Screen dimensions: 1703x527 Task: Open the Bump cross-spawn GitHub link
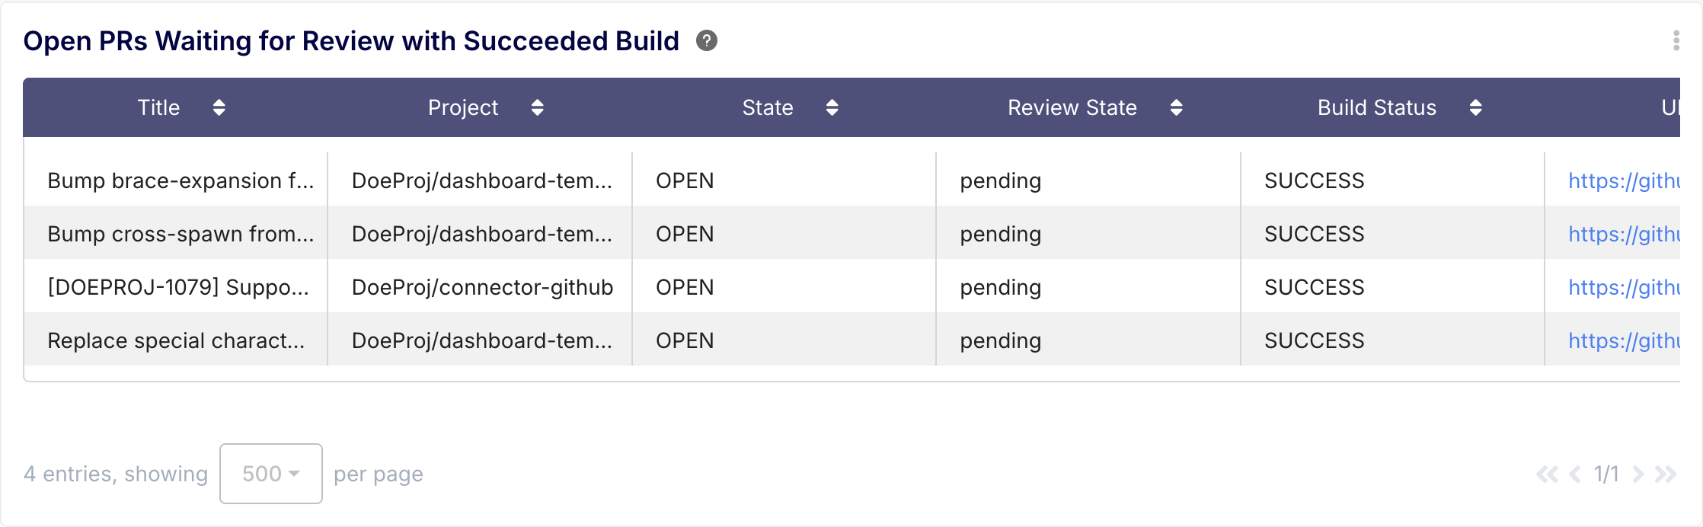[1623, 234]
